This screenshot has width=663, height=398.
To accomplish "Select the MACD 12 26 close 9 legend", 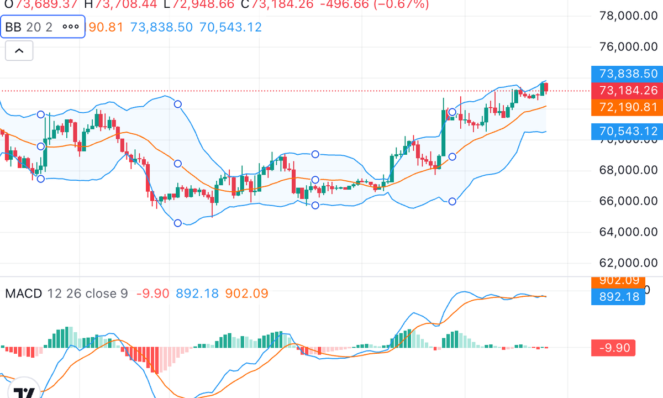I will click(x=66, y=294).
